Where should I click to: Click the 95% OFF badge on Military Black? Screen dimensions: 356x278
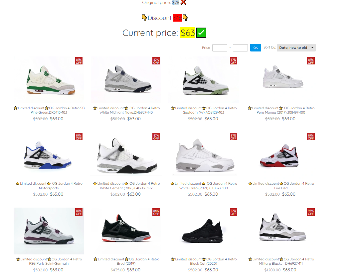(x=311, y=212)
